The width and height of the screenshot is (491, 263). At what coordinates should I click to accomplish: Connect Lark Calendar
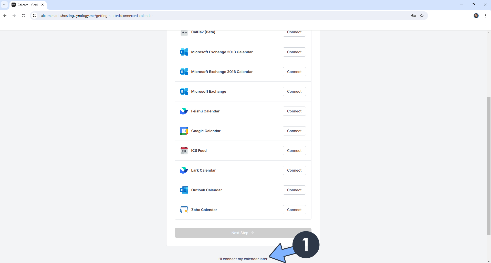coord(294,170)
